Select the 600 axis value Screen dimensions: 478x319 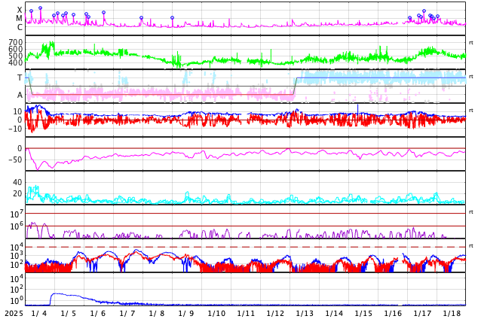pos(16,49)
